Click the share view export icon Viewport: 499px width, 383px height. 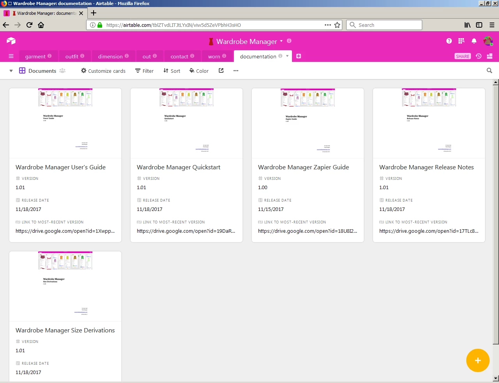click(x=221, y=71)
